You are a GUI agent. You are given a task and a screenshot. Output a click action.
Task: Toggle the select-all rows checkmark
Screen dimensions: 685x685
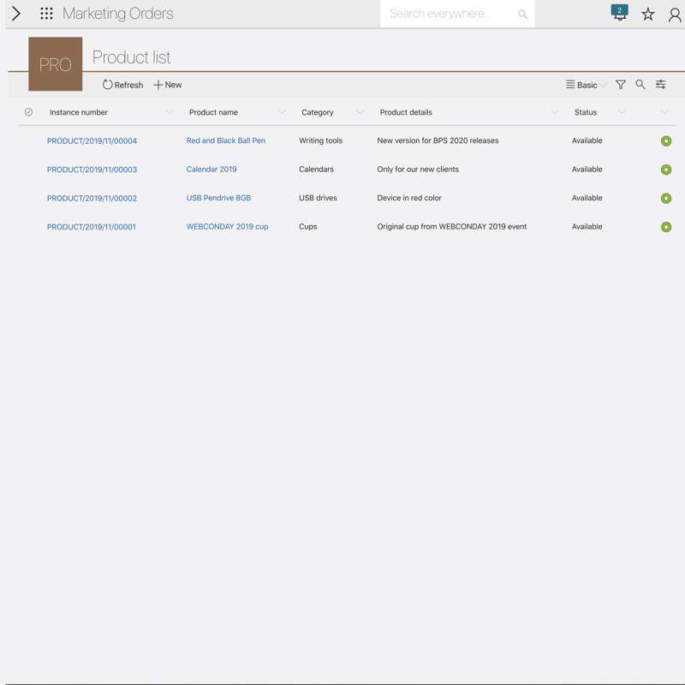pyautogui.click(x=28, y=112)
